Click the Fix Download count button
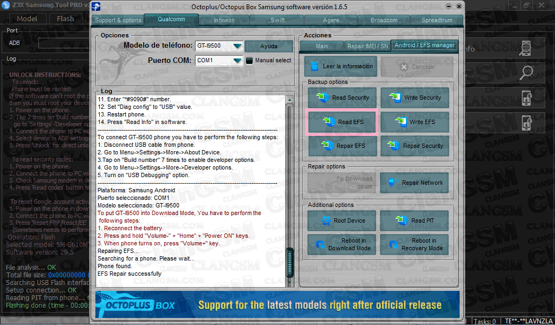The width and height of the screenshot is (555, 325). point(343,183)
